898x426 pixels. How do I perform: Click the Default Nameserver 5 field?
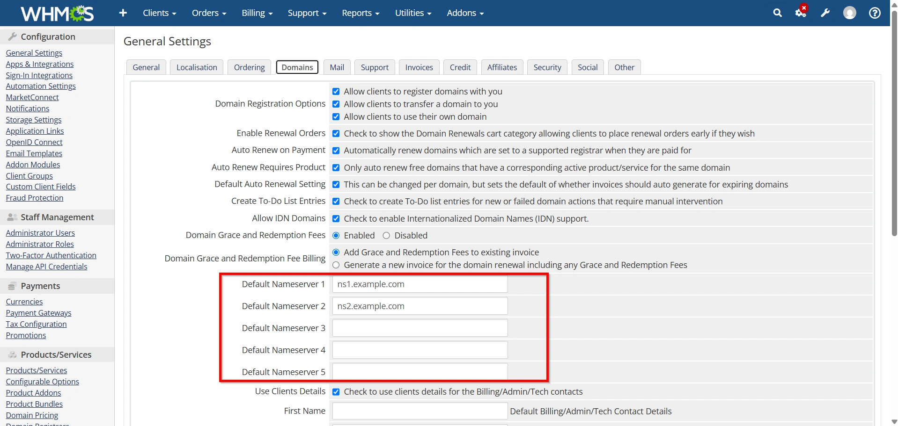click(x=420, y=372)
